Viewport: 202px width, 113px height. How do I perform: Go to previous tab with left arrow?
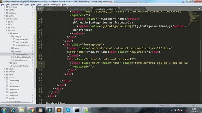tap(39, 9)
